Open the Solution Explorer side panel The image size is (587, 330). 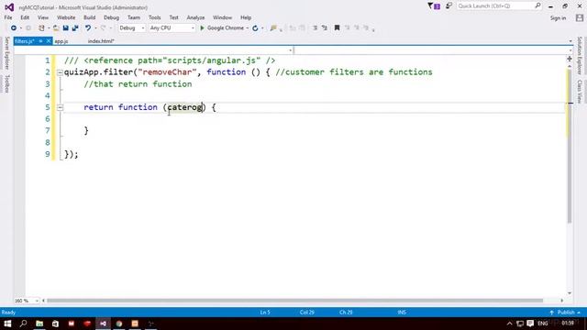tap(579, 55)
